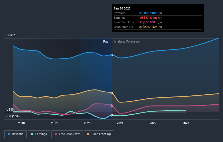Click the Cash From Op data point marker
This screenshot has height=142, width=223.
[112, 93]
